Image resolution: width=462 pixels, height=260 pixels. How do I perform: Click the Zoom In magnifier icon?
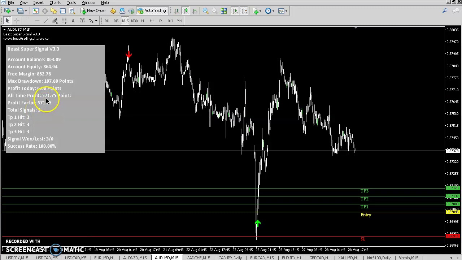point(205,11)
